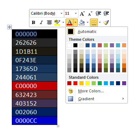Image resolution: width=139 pixels, height=131 pixels.
Task: Select standard red swatch
Action: coord(76,83)
